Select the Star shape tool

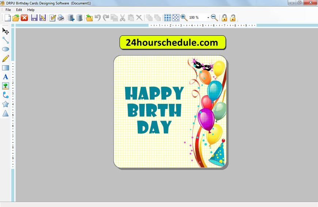(x=5, y=104)
